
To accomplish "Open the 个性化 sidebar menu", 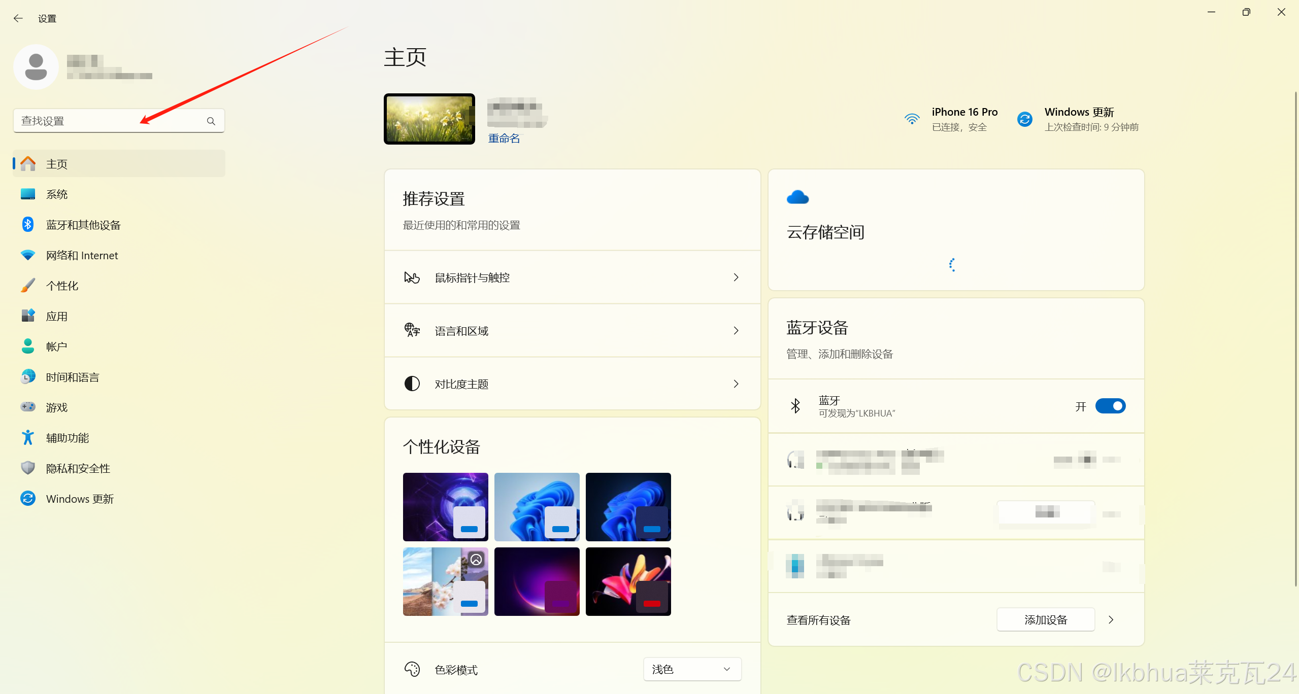I will 62,286.
